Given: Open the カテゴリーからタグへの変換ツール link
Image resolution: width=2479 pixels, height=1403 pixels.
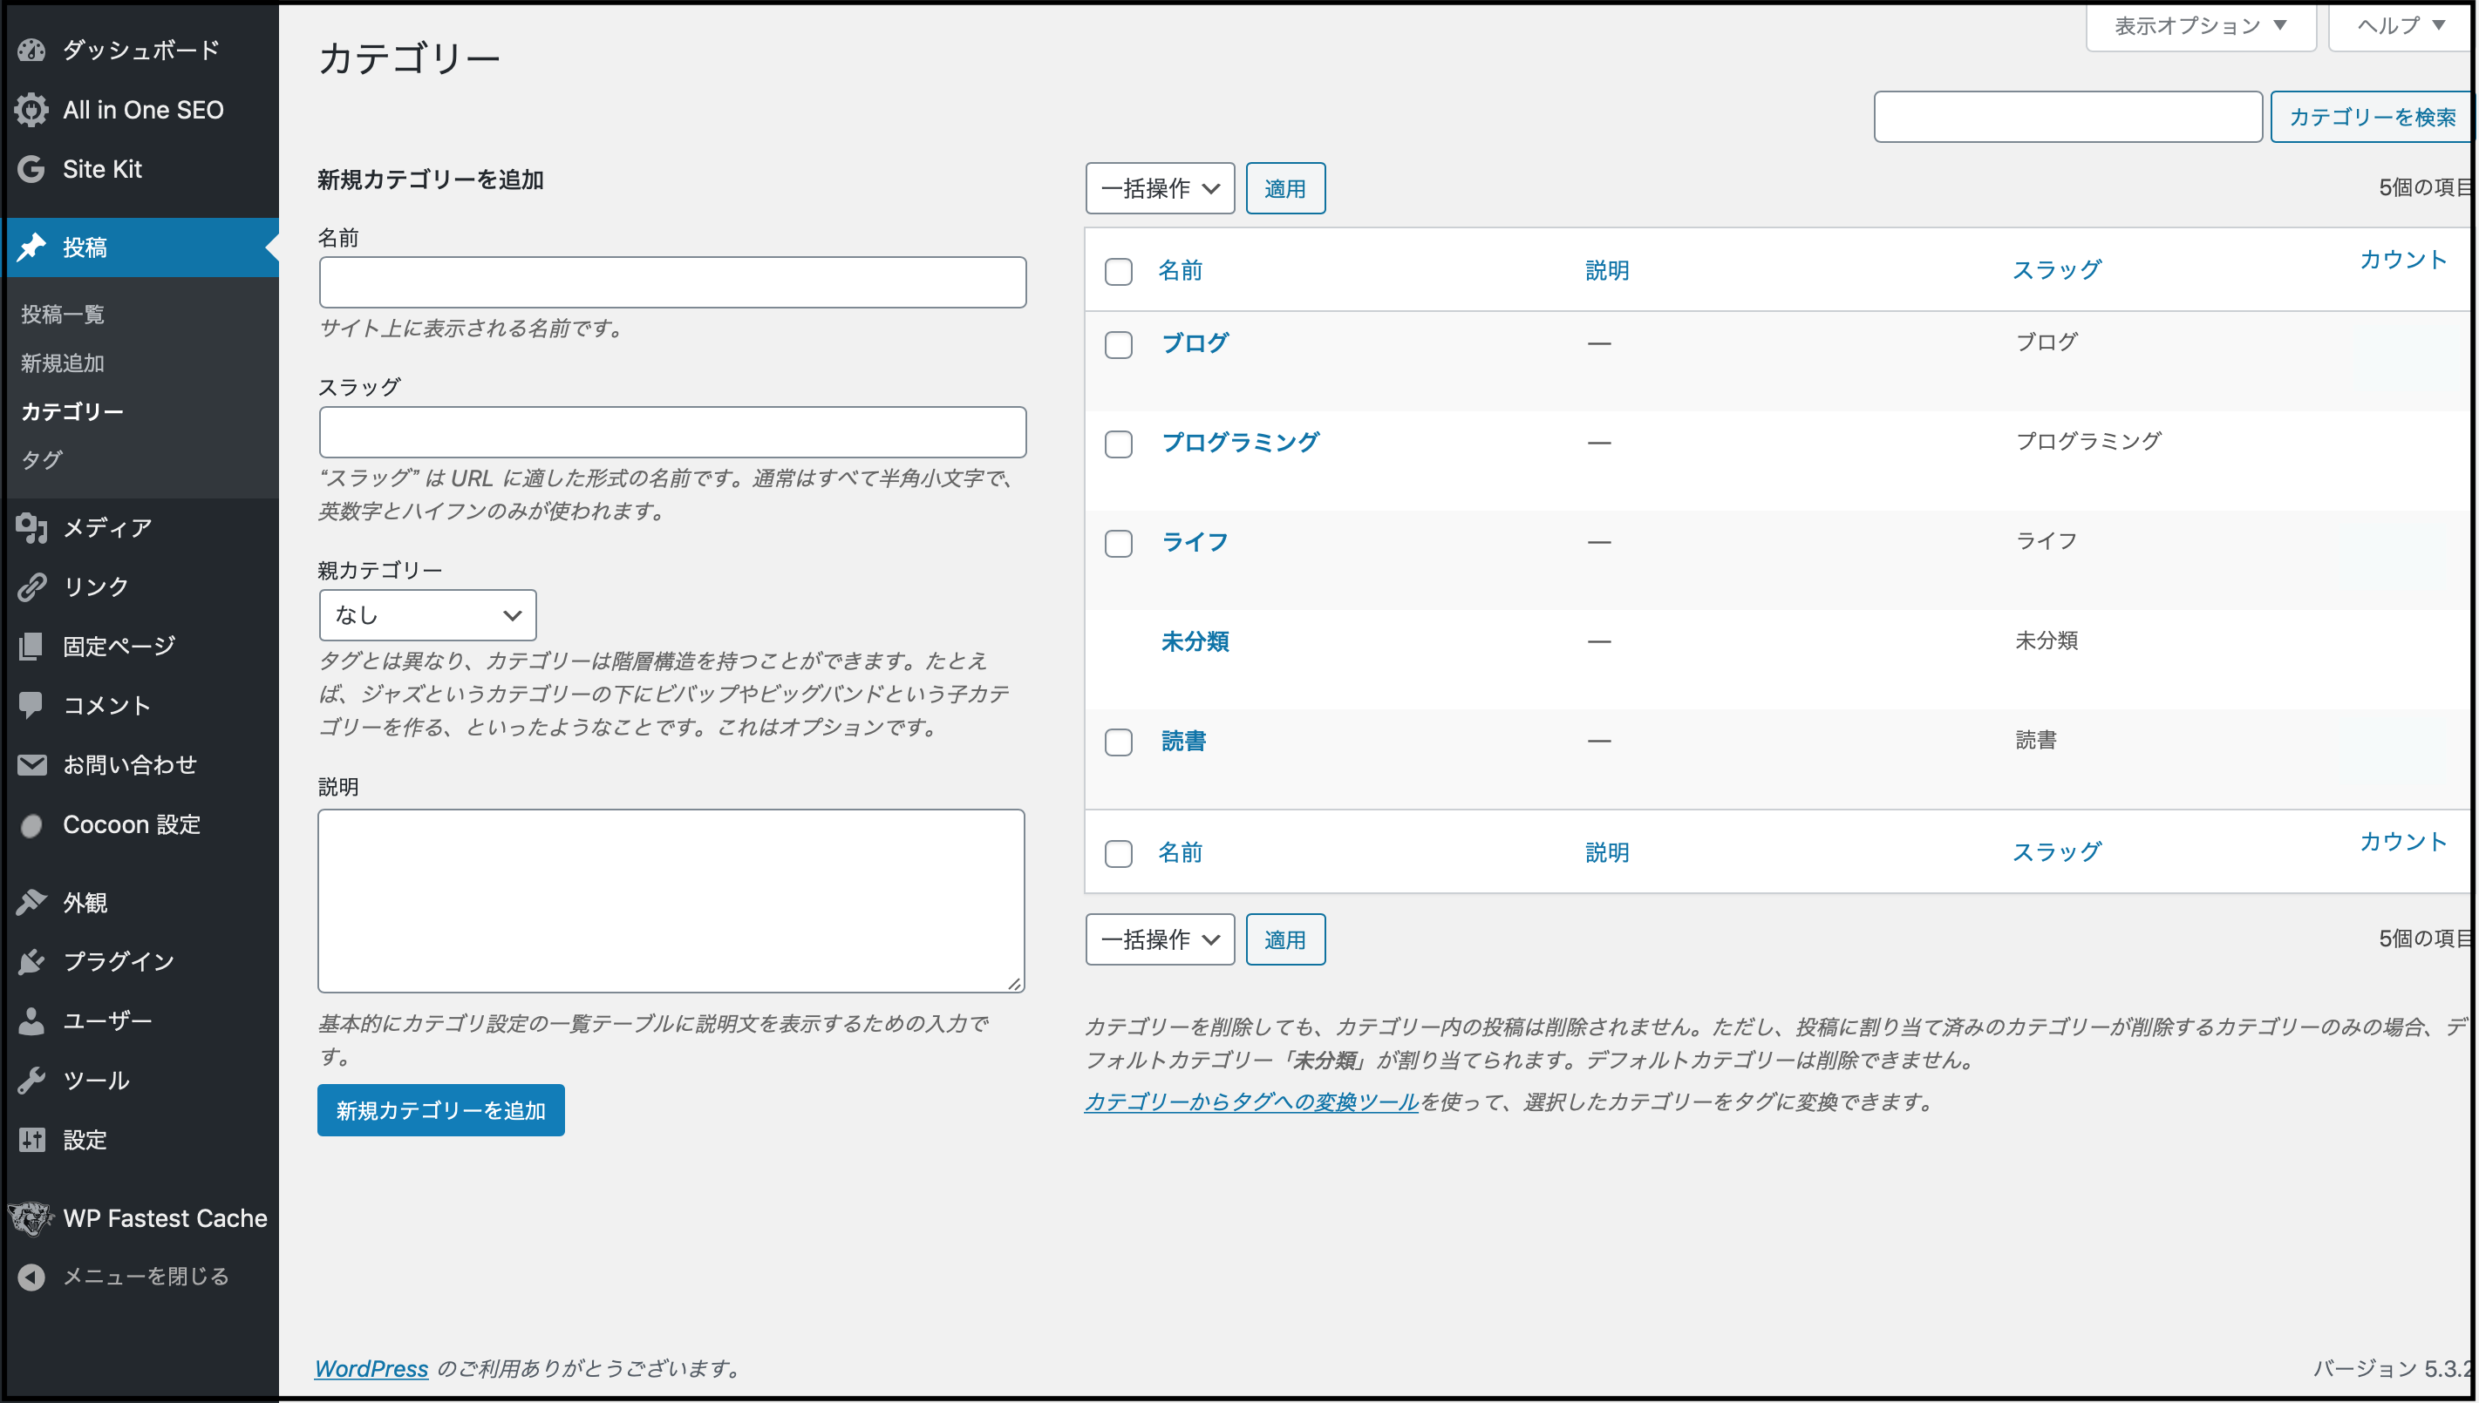Looking at the screenshot, I should [x=1251, y=1101].
